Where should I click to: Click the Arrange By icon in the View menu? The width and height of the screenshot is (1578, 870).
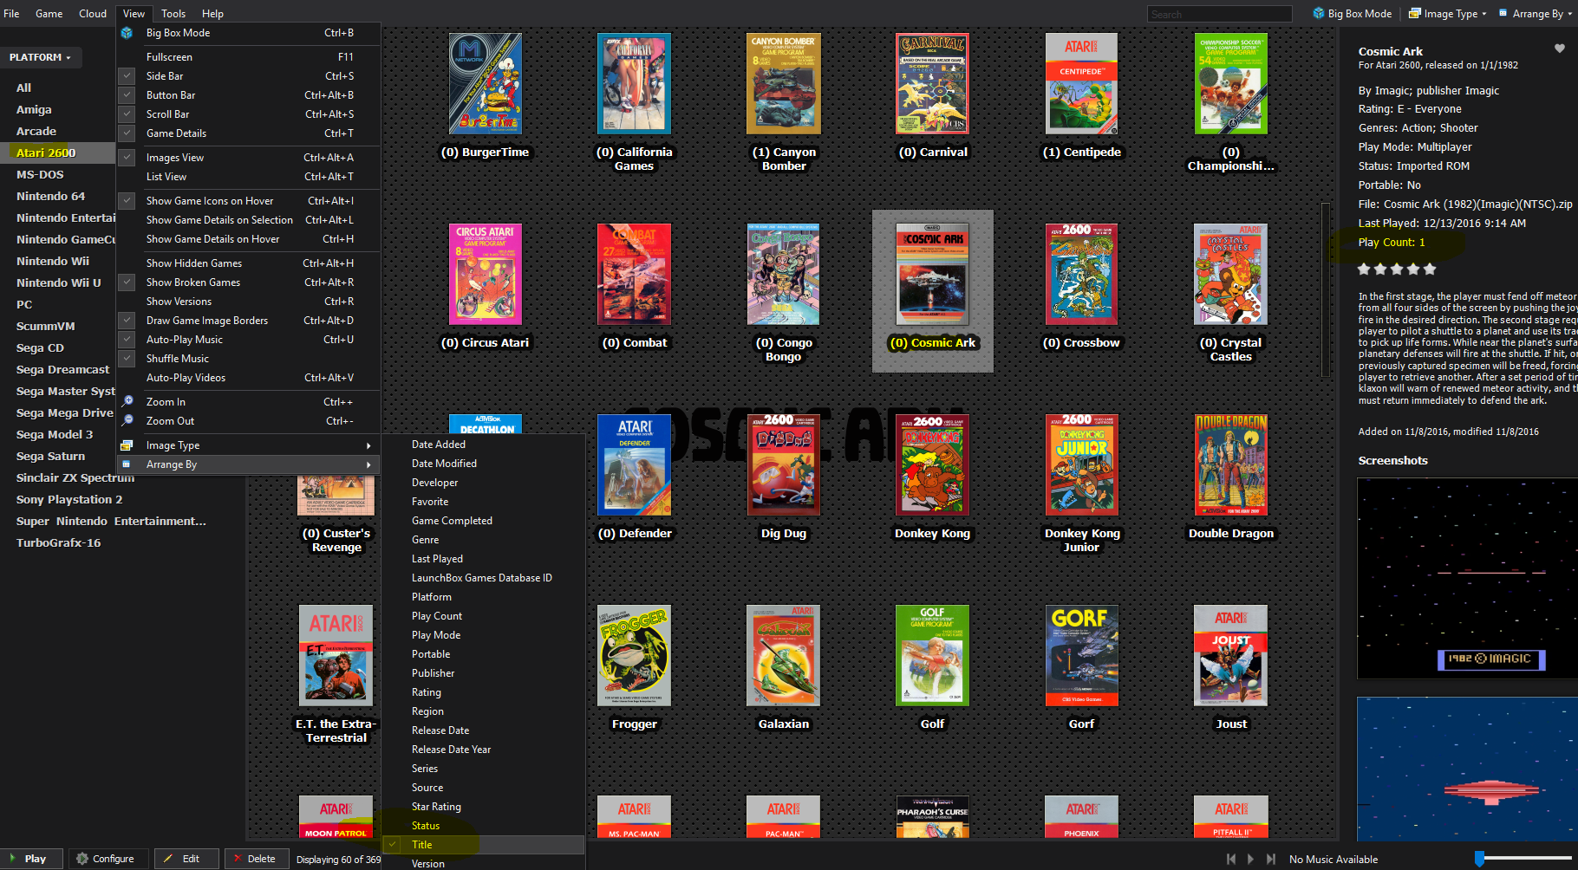127,464
